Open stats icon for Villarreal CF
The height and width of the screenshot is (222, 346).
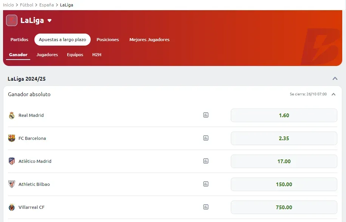tap(205, 207)
